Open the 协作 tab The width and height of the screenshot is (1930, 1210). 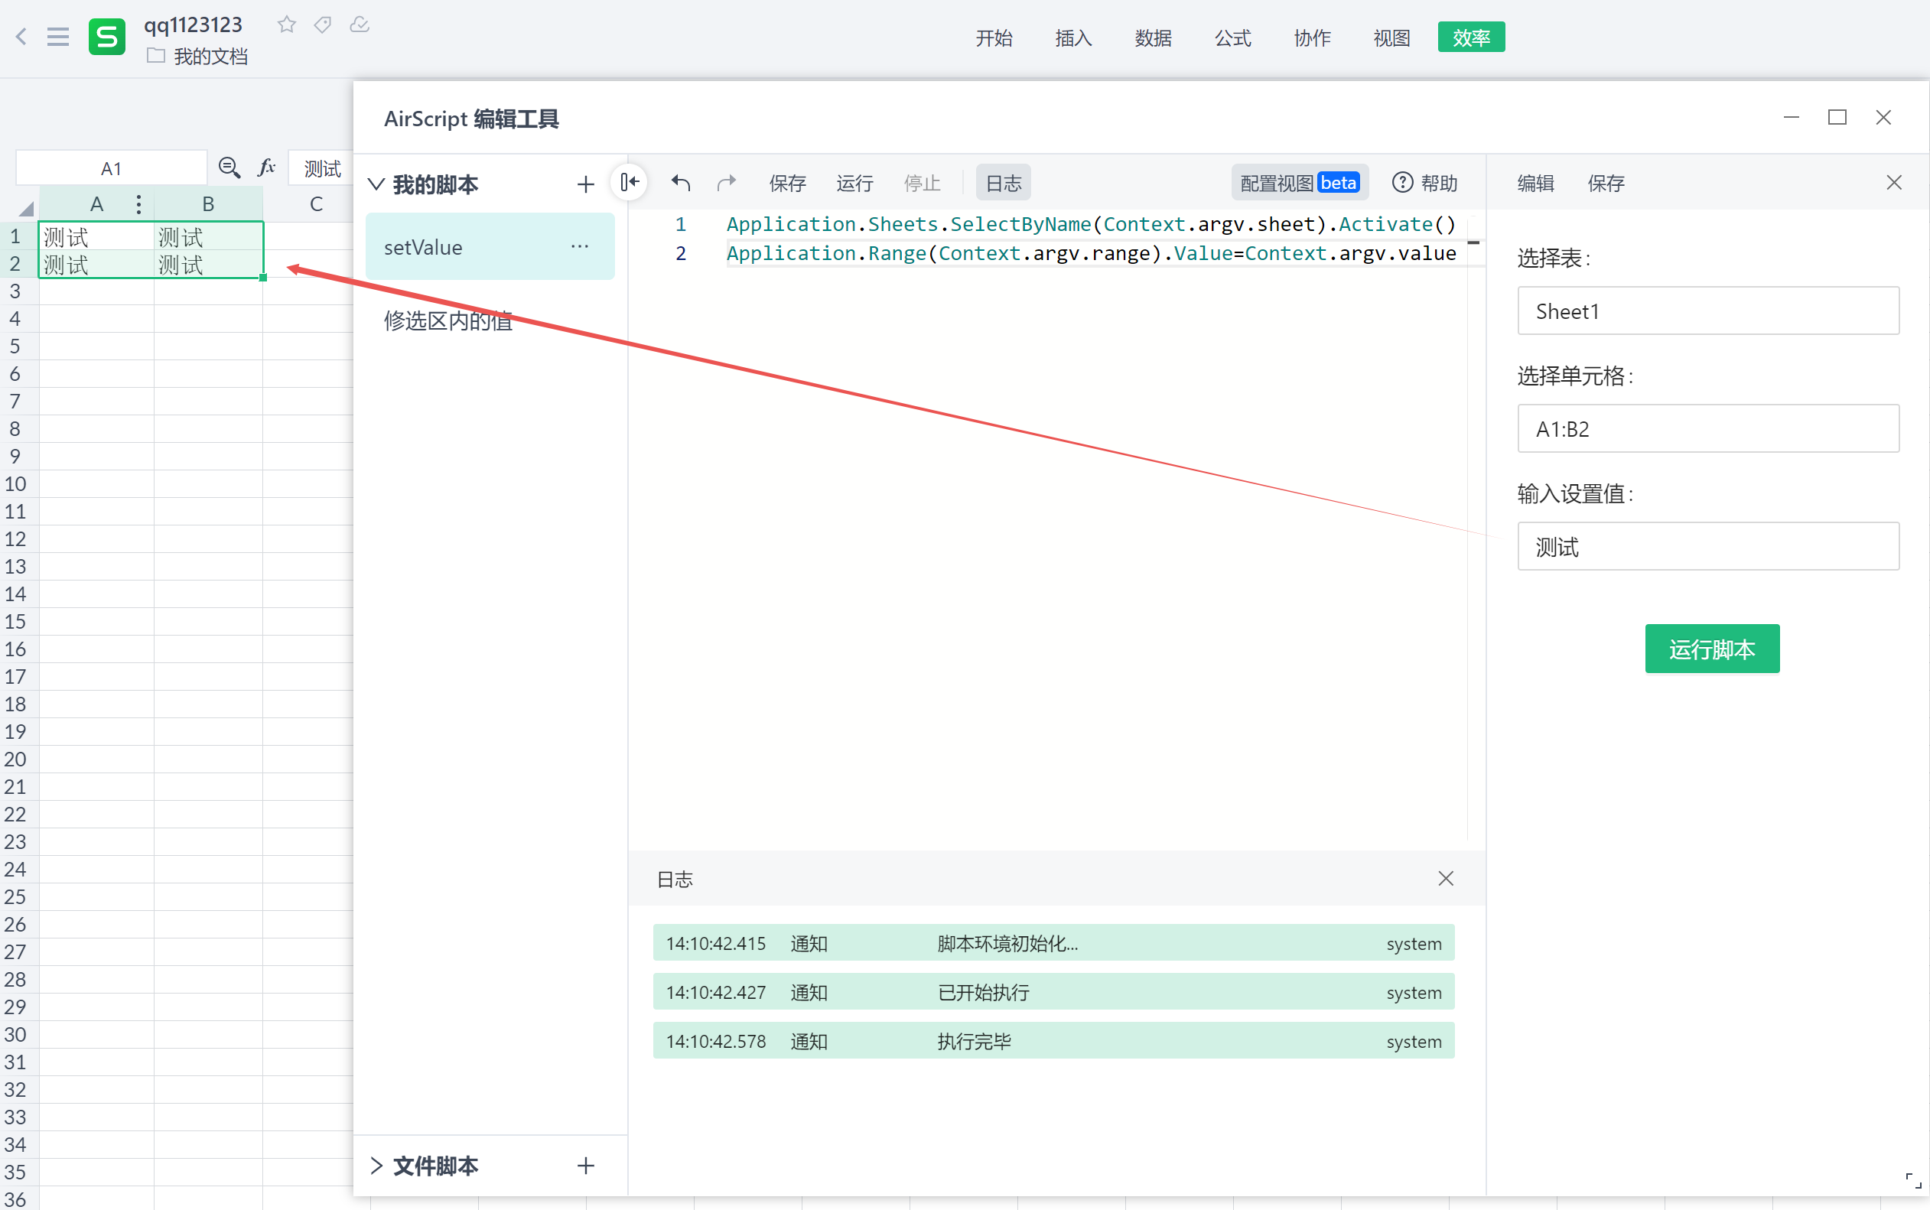[1312, 37]
